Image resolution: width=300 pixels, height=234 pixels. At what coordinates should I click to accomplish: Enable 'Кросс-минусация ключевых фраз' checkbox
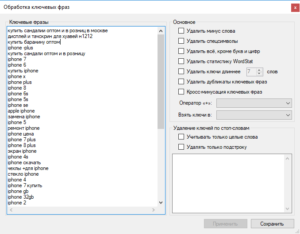[x=181, y=92]
